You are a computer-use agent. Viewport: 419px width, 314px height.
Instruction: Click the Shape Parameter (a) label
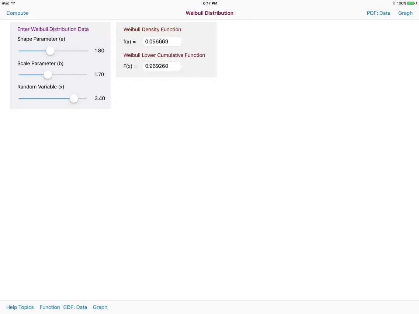click(x=41, y=39)
